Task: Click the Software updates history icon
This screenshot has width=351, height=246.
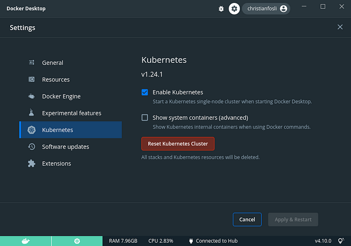Action: click(32, 147)
